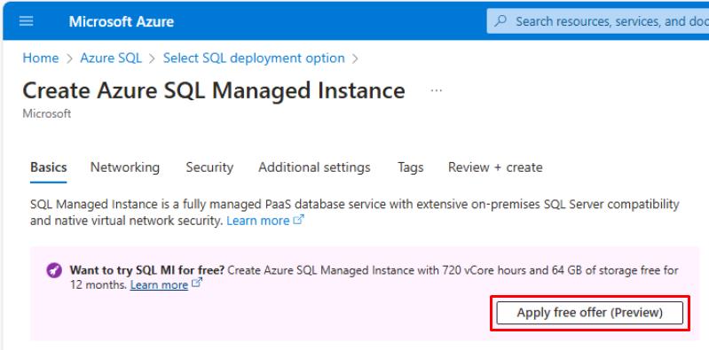Screen dimensions: 709x350
Task: Click the Microsoft publisher subtitle
Action: pos(46,113)
